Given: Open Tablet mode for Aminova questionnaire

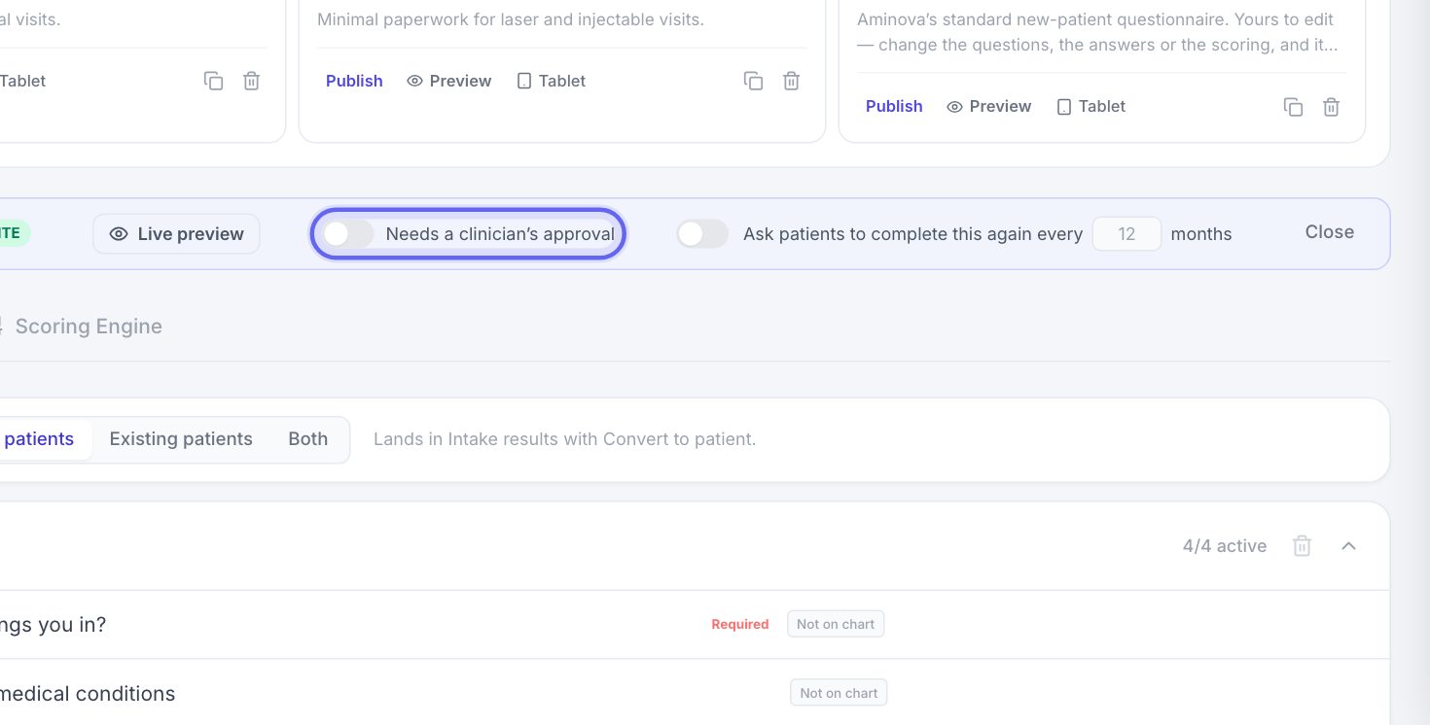Looking at the screenshot, I should (x=1091, y=107).
